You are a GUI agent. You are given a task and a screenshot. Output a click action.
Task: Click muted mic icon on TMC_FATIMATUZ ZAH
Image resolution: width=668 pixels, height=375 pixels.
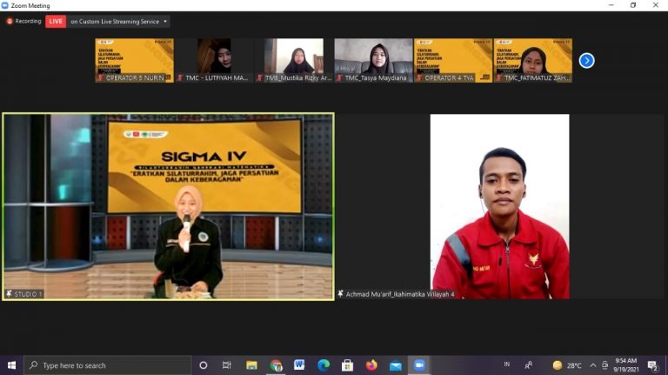point(498,78)
